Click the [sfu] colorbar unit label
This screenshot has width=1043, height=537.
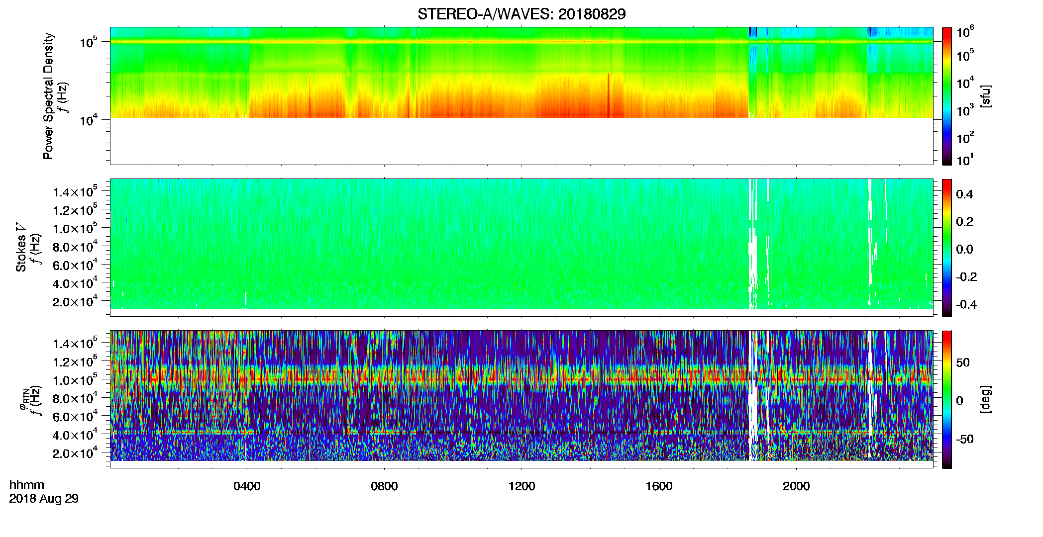coord(986,96)
